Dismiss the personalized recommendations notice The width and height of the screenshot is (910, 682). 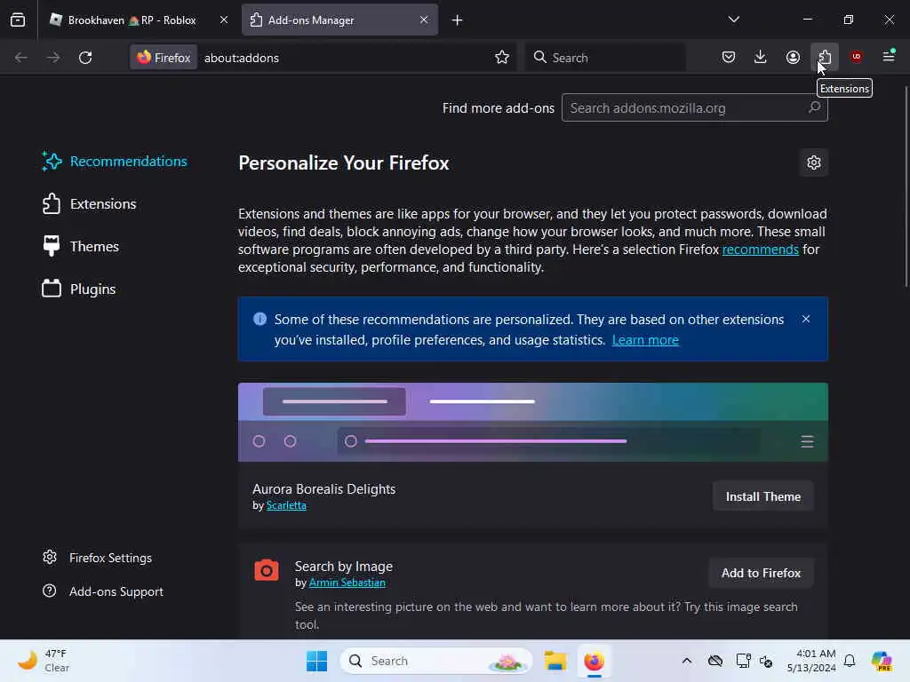[x=806, y=319]
